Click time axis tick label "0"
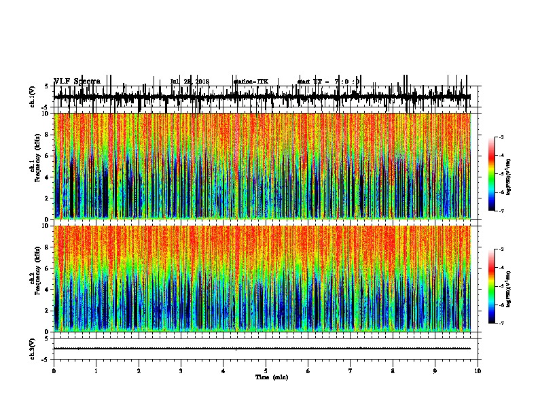This screenshot has width=538, height=416. point(54,371)
